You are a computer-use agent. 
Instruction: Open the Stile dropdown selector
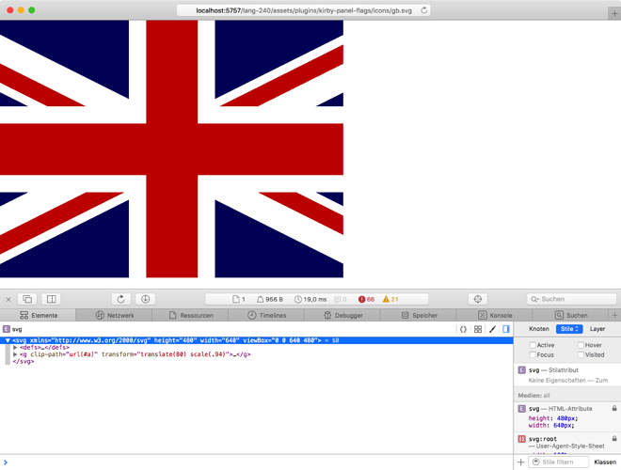[569, 329]
